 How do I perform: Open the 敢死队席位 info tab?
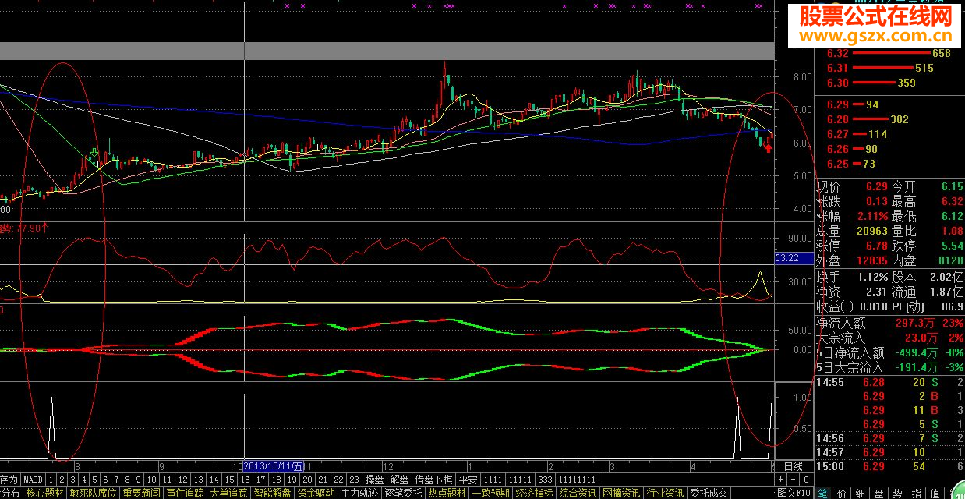coord(93,493)
